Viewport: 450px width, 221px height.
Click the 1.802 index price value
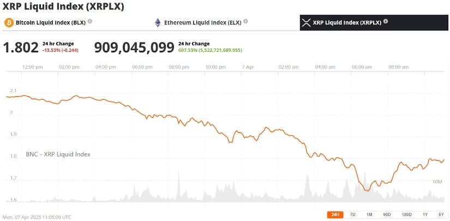(20, 47)
